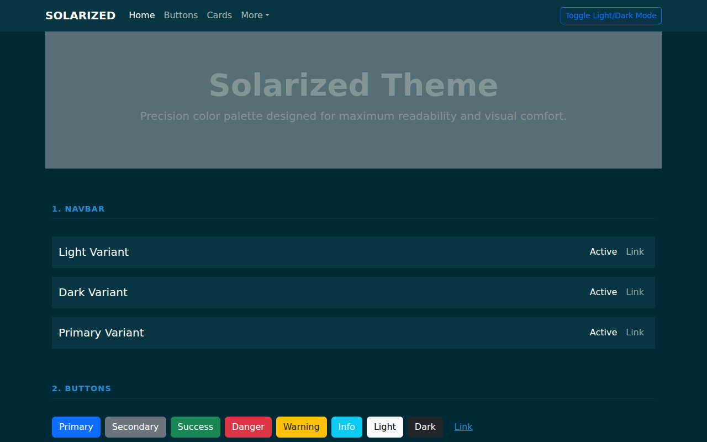Viewport: 707px width, 442px height.
Task: Click the black Dark button
Action: pos(425,427)
